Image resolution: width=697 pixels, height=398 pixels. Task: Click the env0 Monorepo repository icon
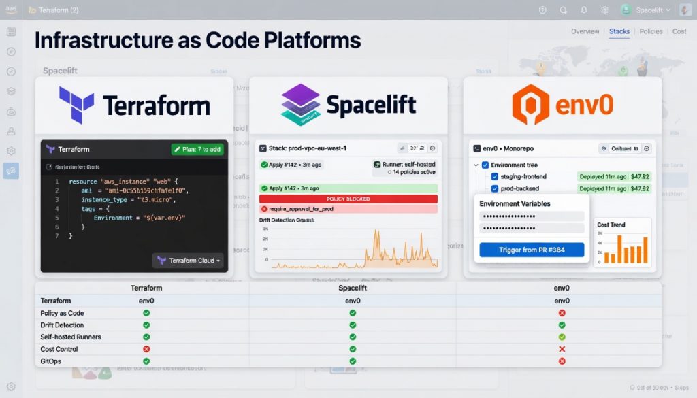pos(477,148)
